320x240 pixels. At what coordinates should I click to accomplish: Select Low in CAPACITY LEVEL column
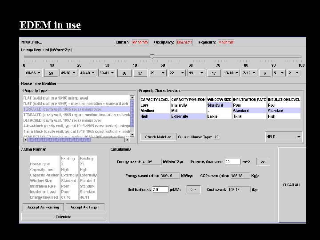click(x=155, y=105)
